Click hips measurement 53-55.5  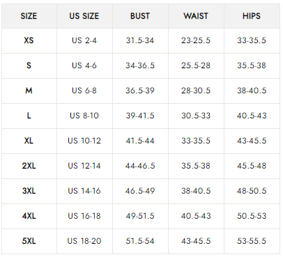pyautogui.click(x=252, y=241)
